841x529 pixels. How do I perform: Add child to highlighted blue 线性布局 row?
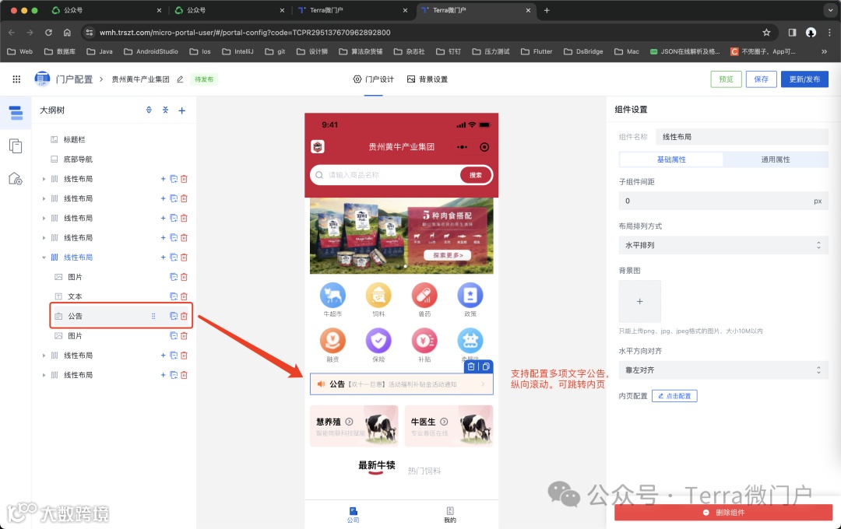pos(163,257)
